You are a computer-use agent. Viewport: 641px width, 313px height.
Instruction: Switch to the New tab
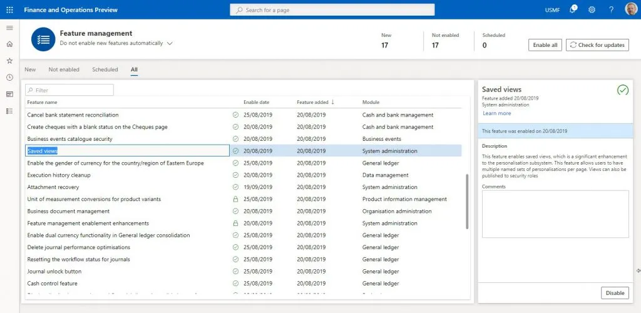click(x=30, y=69)
